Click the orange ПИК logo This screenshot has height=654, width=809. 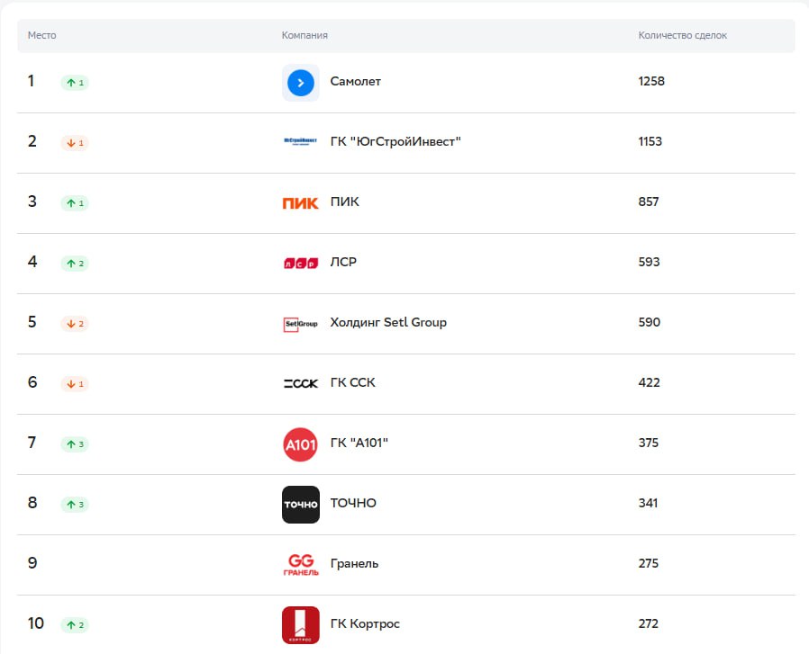pos(300,203)
